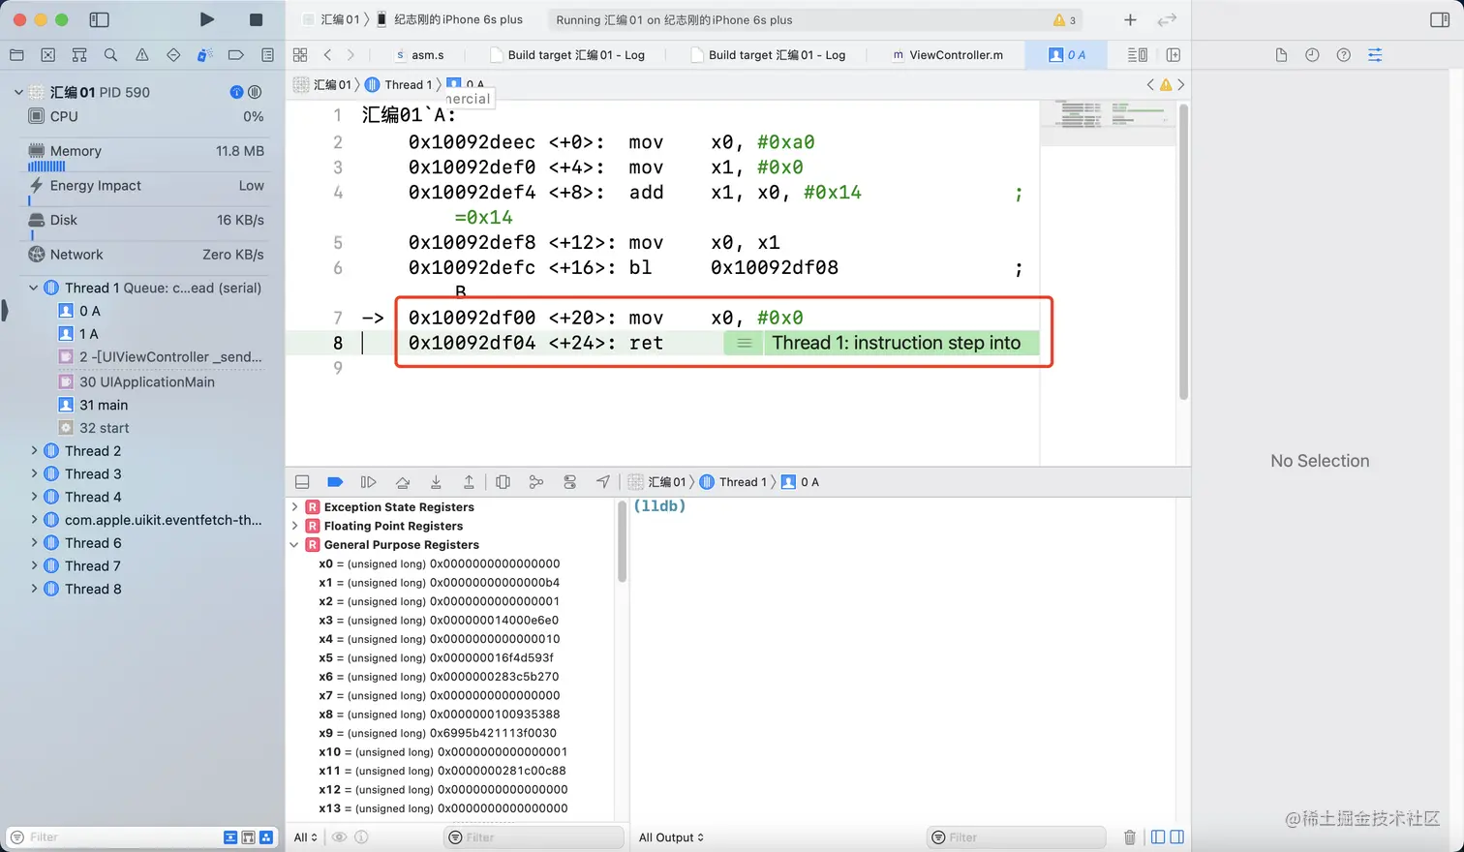
Task: Switch to the ViewController.m tab
Action: pyautogui.click(x=948, y=55)
